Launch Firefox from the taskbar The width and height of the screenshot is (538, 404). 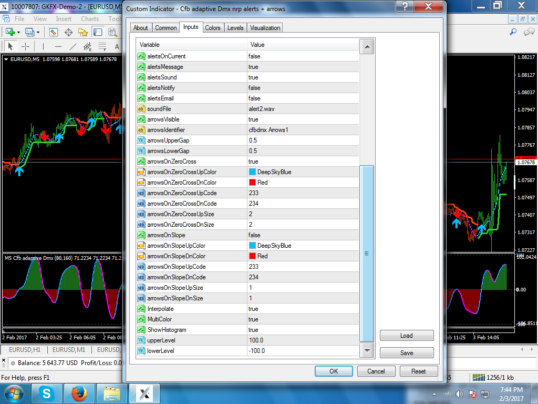(79, 393)
